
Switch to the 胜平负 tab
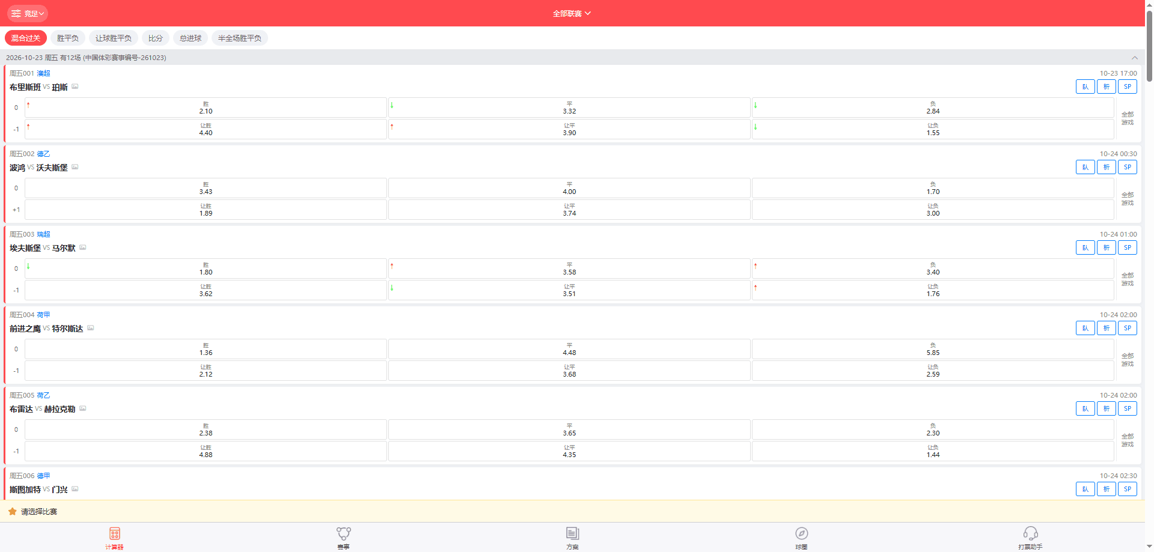click(68, 38)
